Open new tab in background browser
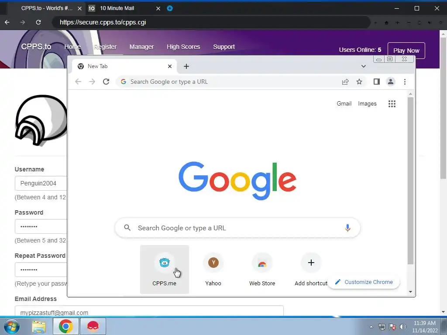Screen dimensions: 447x335 (170, 8)
